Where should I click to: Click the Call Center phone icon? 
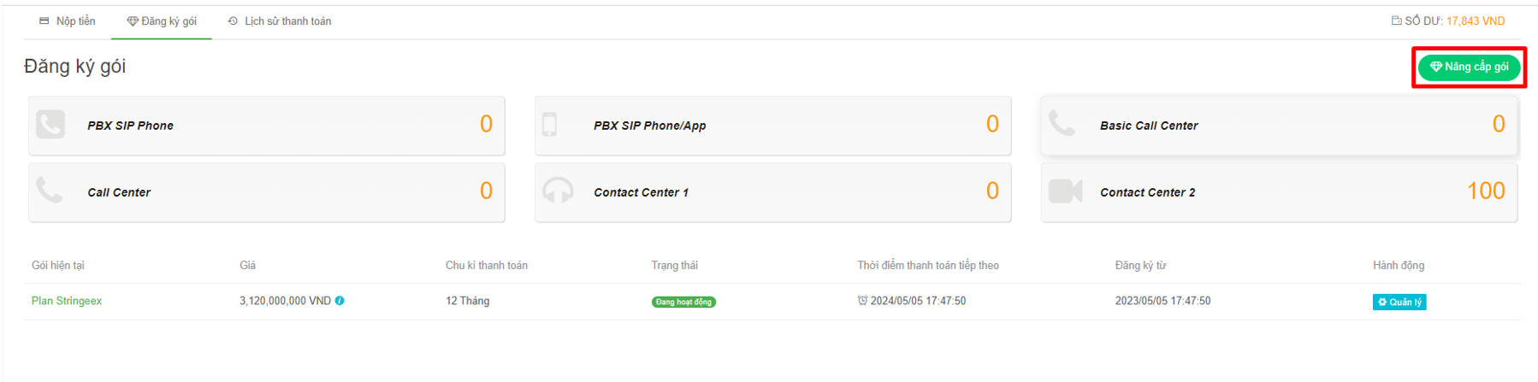[50, 191]
